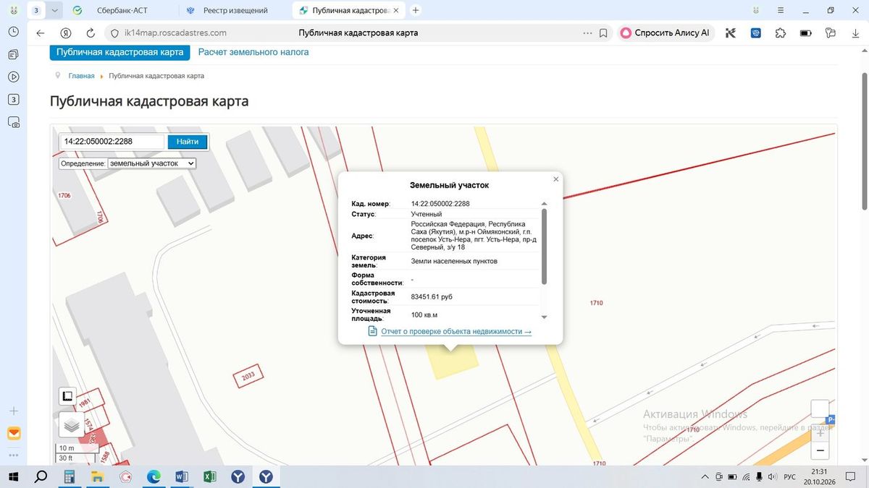Click the tab counter badge showing 3
869x488 pixels.
click(x=35, y=11)
